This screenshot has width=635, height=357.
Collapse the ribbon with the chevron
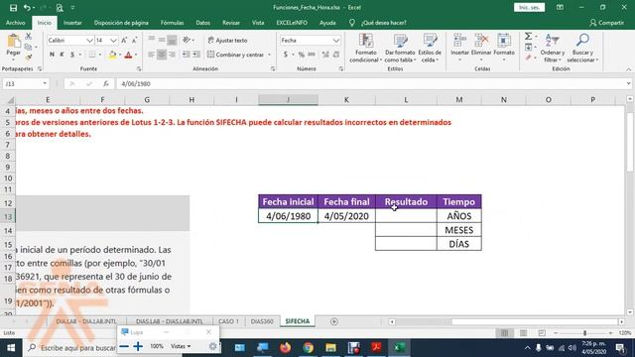[x=628, y=69]
